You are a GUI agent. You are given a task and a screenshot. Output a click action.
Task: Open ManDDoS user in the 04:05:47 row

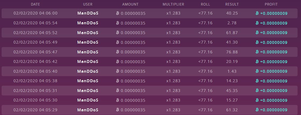pos(88,52)
